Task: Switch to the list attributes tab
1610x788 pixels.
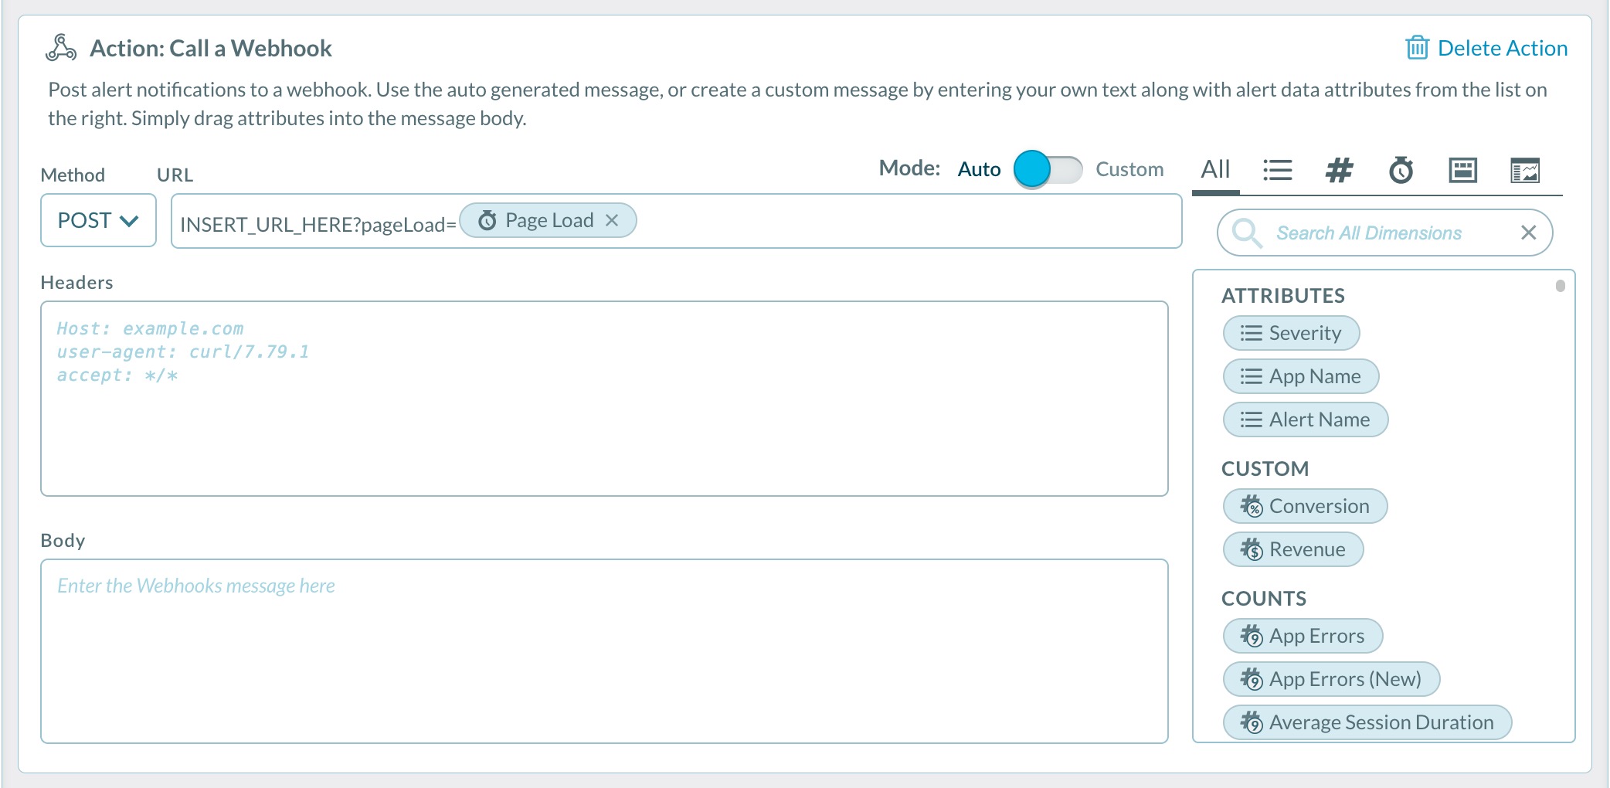Action: point(1277,169)
